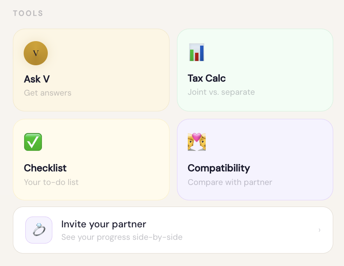
Task: Click the couple with heart icon
Action: coord(197,142)
